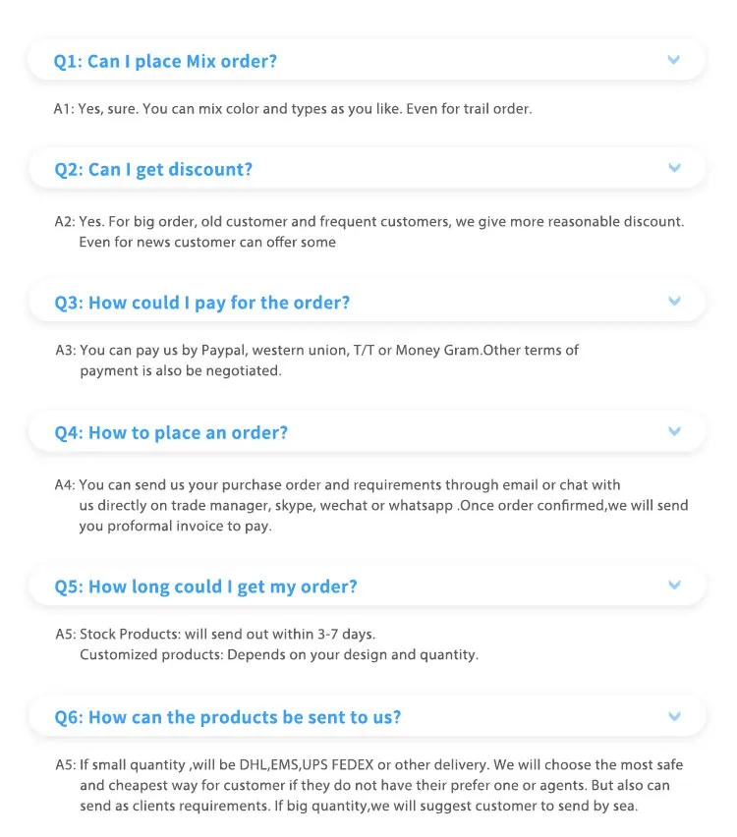737x837 pixels.
Task: Click the 'How to place an order?' title
Action: (x=171, y=433)
